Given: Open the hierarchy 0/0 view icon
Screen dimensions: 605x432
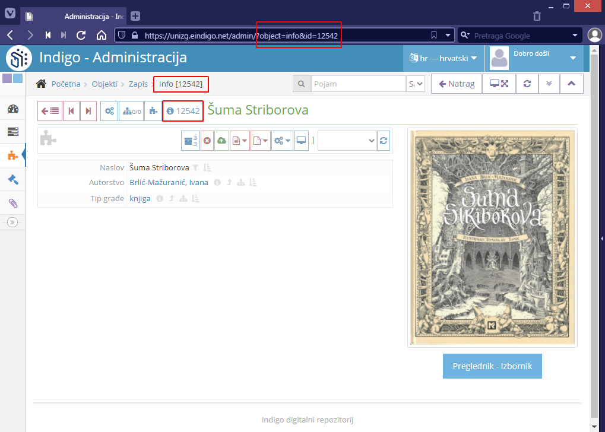Looking at the screenshot, I should click(131, 110).
